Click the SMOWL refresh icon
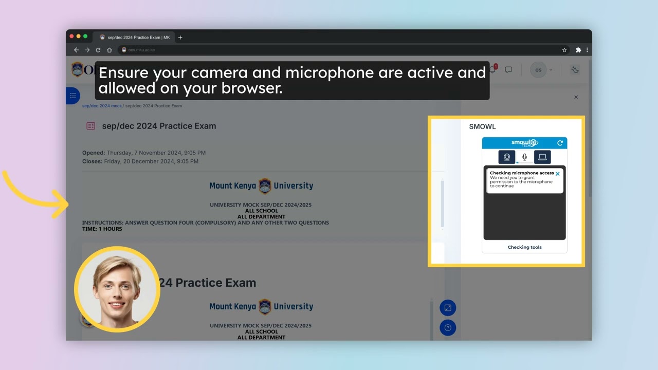 click(560, 143)
